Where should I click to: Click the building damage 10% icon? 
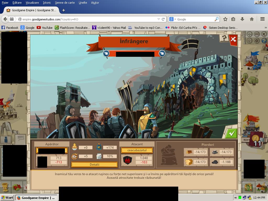tap(99, 156)
